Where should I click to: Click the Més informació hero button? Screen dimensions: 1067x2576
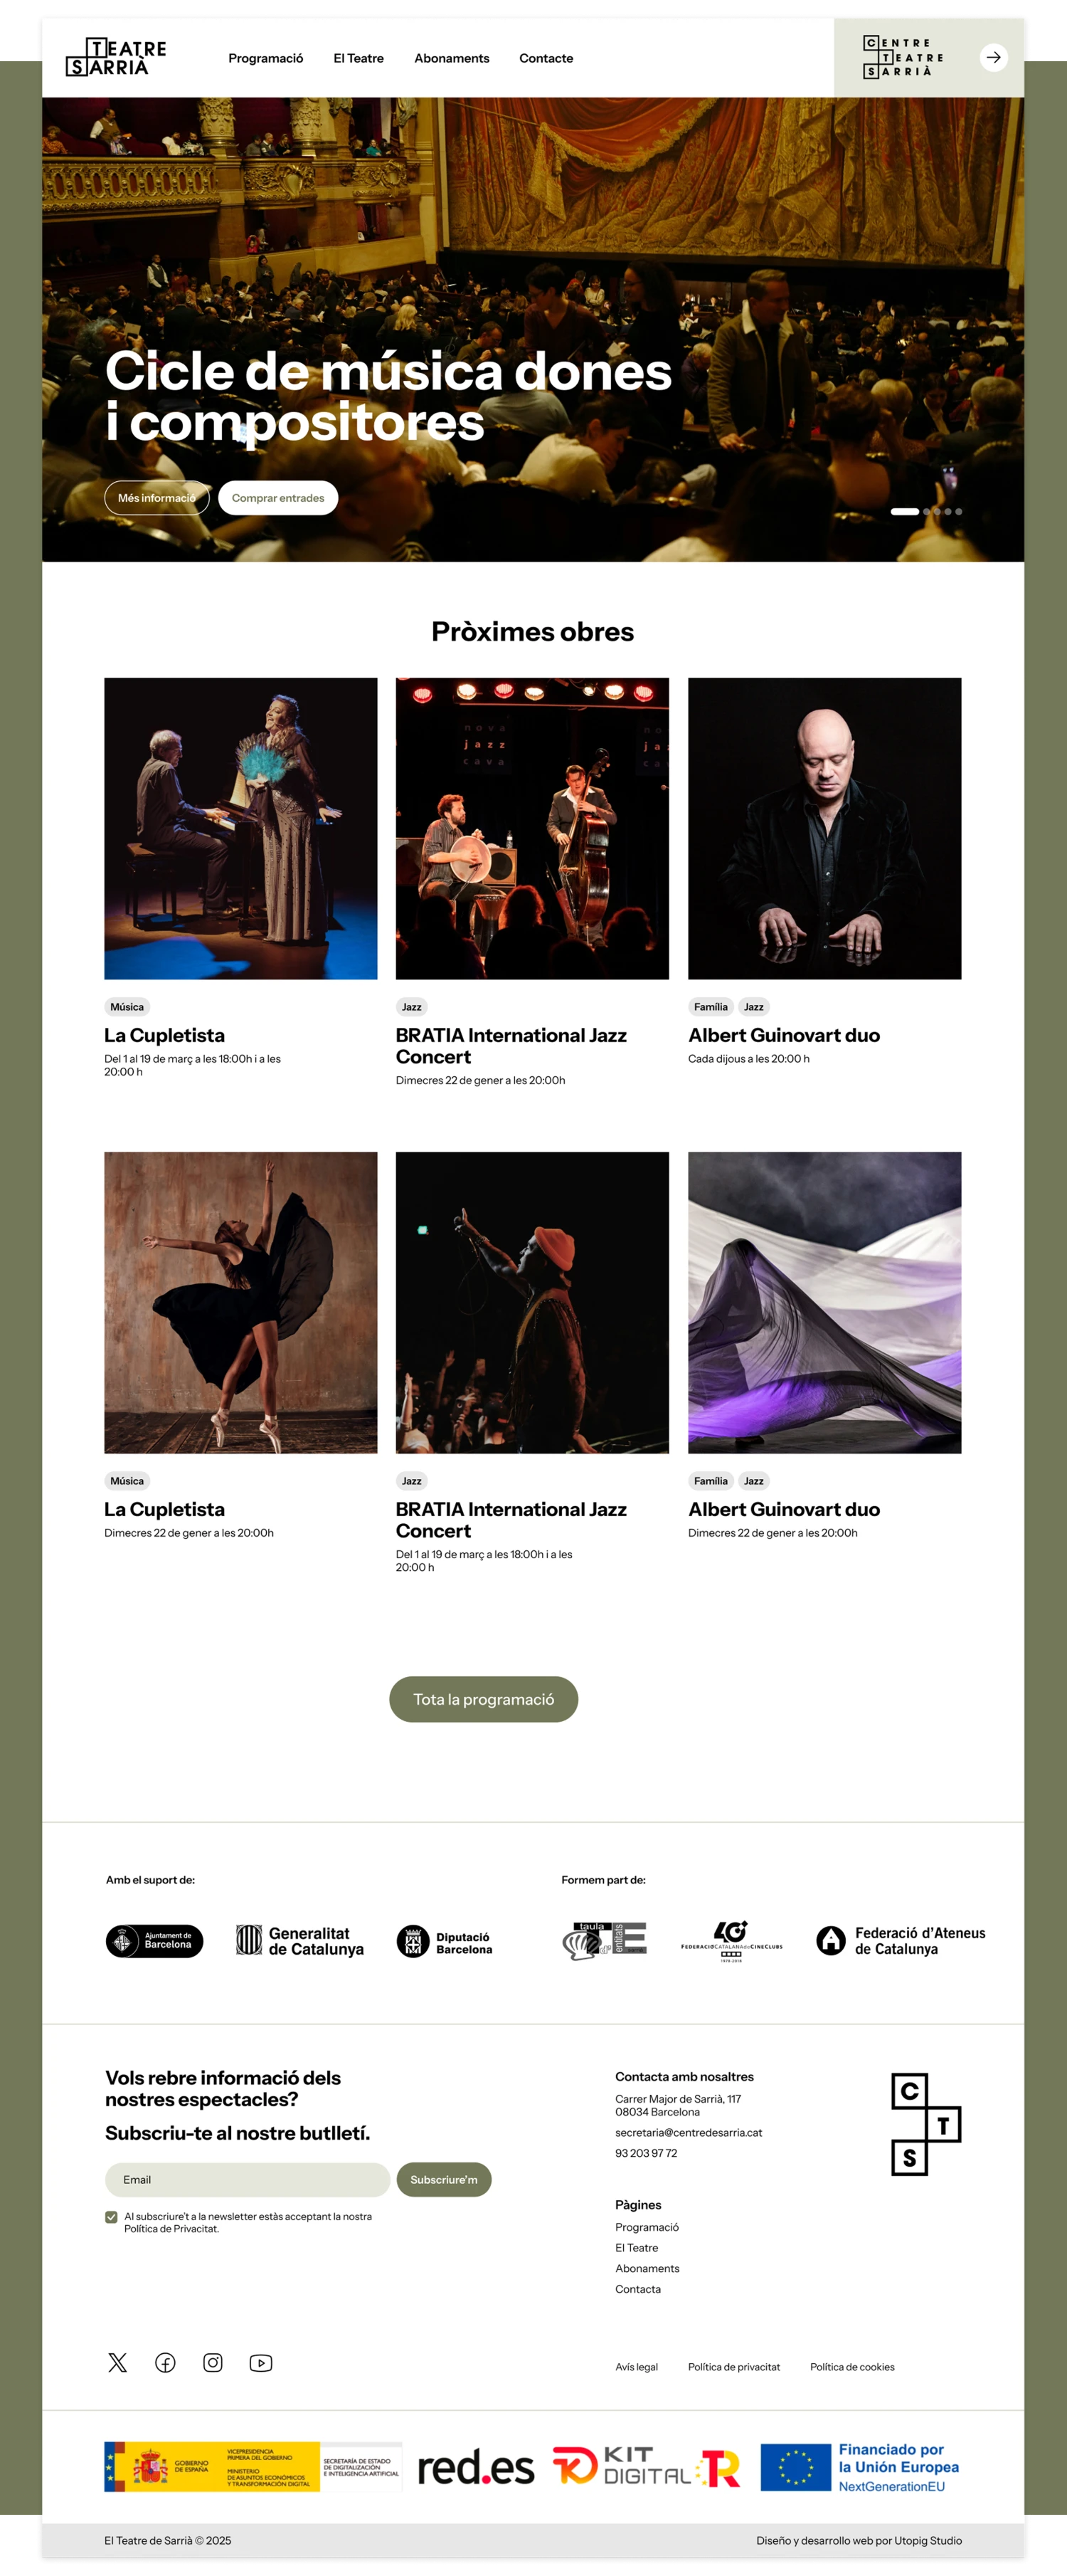[x=157, y=497]
